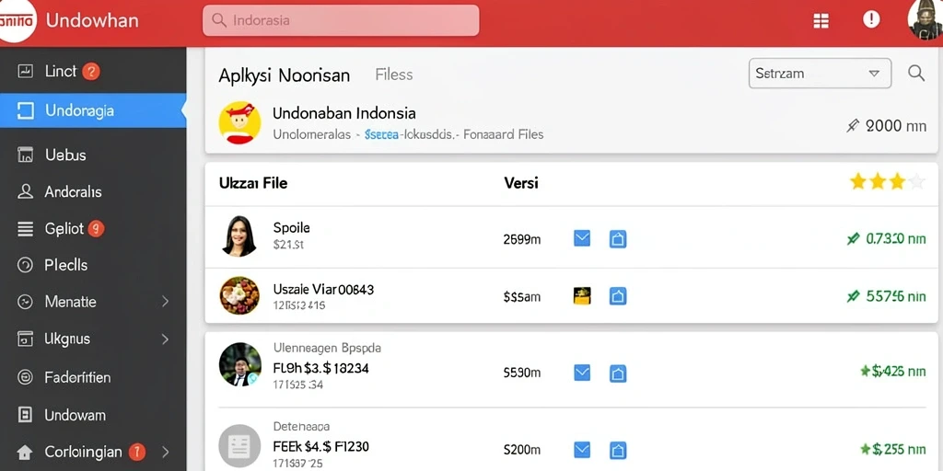Expand the Ukgnus submenu chevron
943x471 pixels.
(166, 339)
